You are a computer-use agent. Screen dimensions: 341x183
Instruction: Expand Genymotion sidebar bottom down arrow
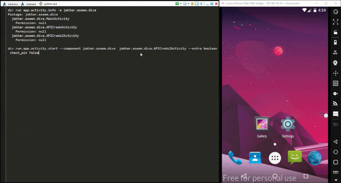[x=336, y=180]
